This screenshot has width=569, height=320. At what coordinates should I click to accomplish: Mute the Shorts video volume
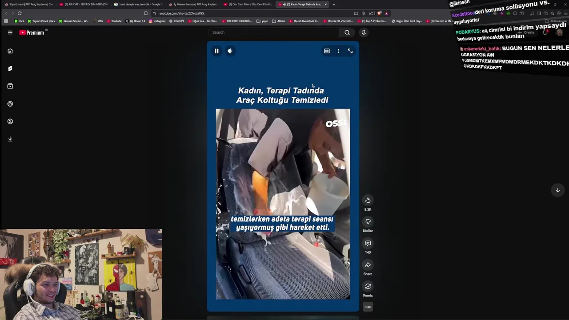[230, 51]
